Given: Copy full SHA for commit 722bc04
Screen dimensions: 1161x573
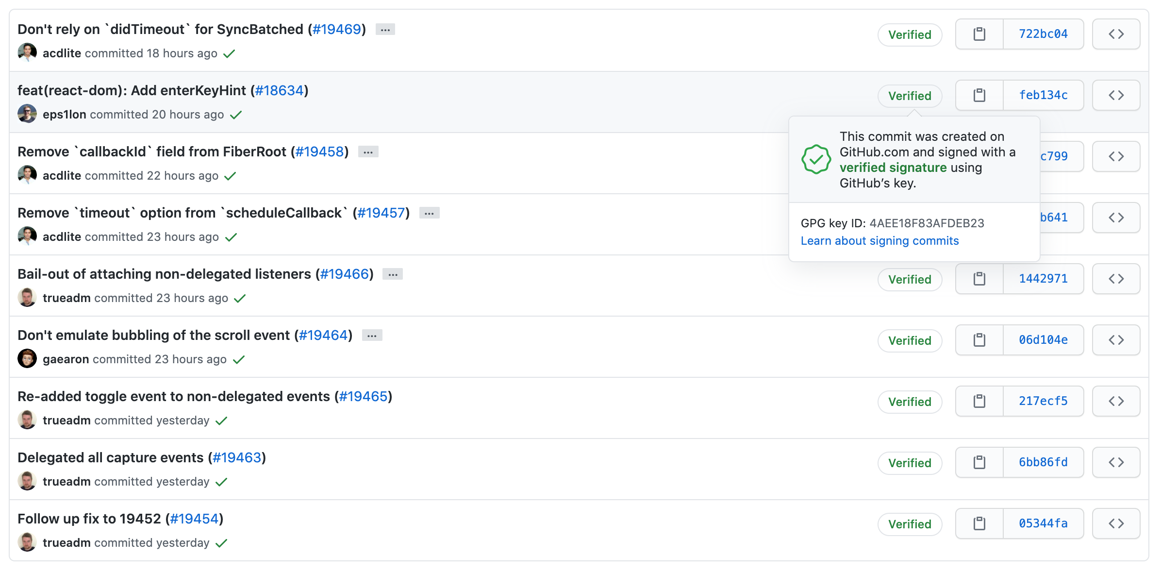Looking at the screenshot, I should (x=979, y=34).
